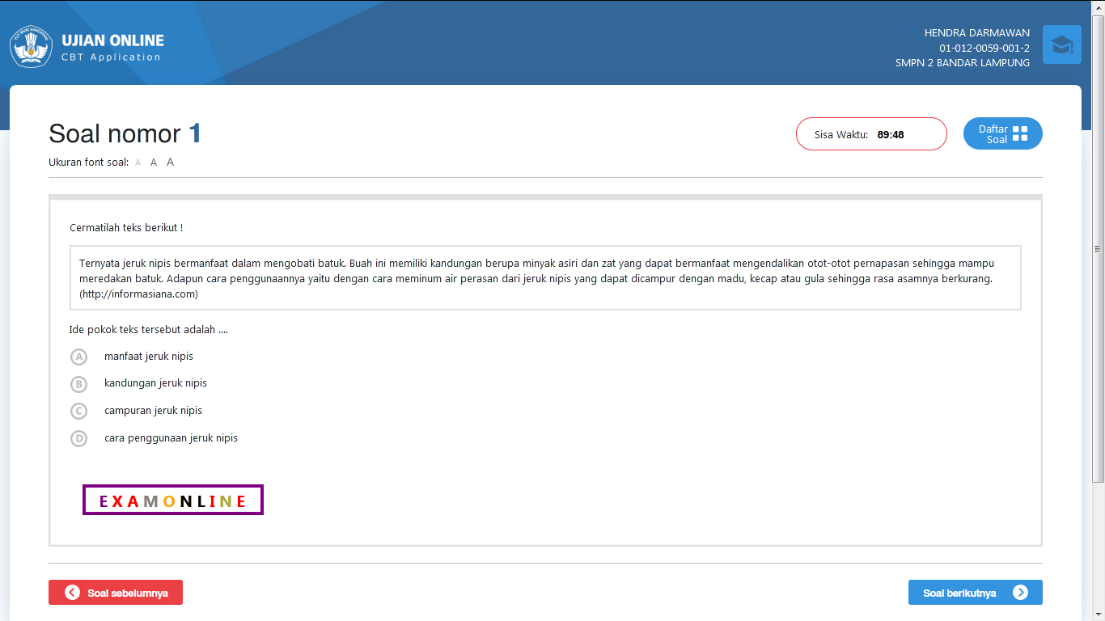The image size is (1105, 621).
Task: Choose answer D cara penggunaan jeruk nipis
Action: pos(79,438)
